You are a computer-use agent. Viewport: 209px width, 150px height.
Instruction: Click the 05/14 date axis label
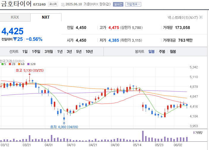point(137,145)
